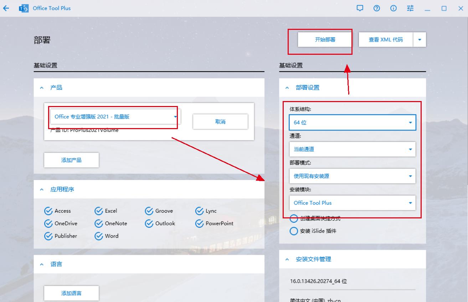Viewport: 468px width, 302px height.
Task: Select the 16.0.13426.20274_64 位 entry
Action: (319, 281)
